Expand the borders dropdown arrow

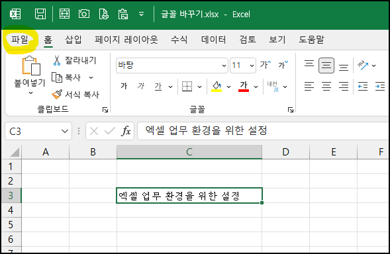199,87
